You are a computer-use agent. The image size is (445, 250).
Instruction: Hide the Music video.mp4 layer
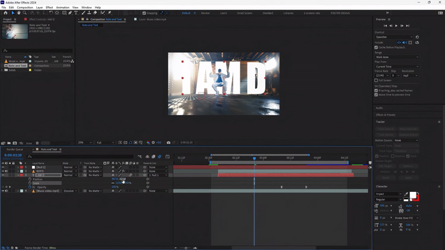3,191
